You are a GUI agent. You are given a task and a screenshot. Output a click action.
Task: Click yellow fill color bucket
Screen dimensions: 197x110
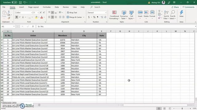coord(36,17)
